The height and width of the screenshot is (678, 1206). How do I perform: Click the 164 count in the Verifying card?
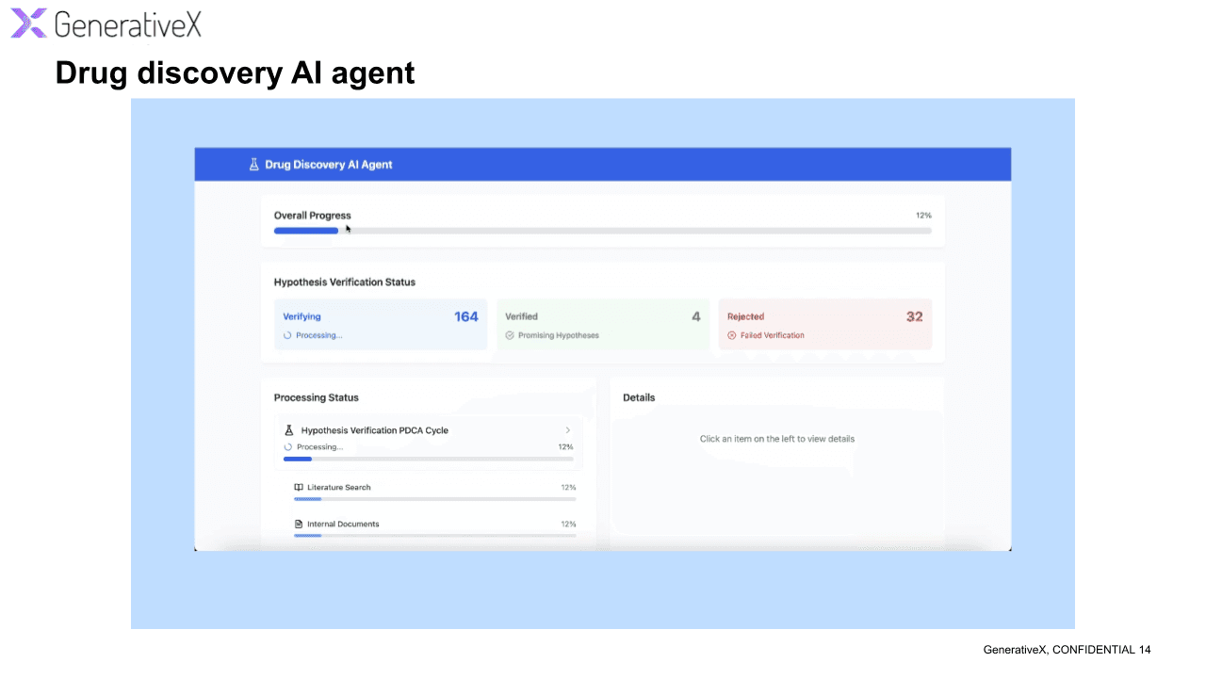(x=466, y=316)
